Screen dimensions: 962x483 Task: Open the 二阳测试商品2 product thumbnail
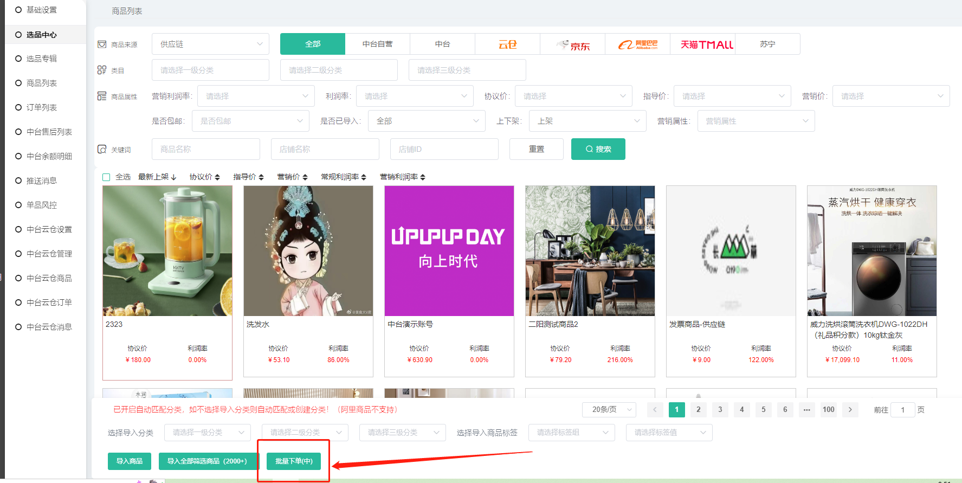click(x=590, y=251)
